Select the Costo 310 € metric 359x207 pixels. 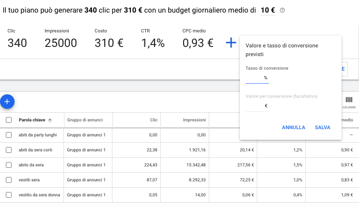coord(109,39)
